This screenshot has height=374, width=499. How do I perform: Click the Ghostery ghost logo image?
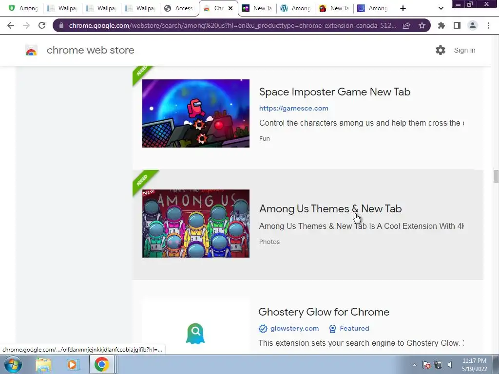tap(195, 334)
